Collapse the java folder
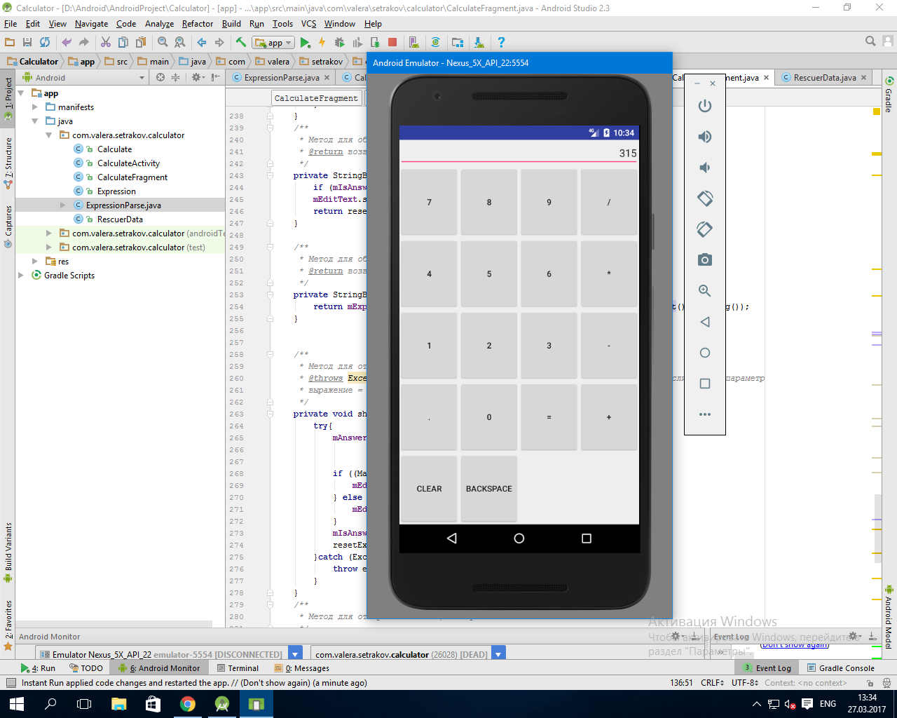This screenshot has width=897, height=718. pyautogui.click(x=35, y=121)
